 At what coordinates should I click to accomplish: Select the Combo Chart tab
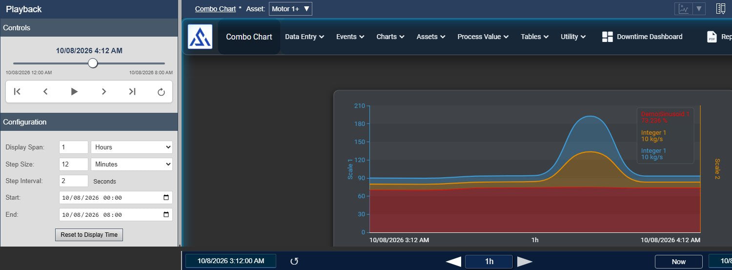pyautogui.click(x=249, y=37)
